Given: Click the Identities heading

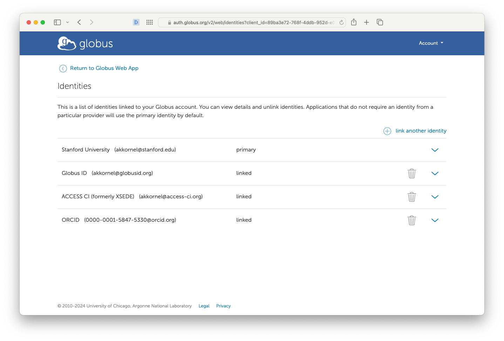Looking at the screenshot, I should point(74,86).
